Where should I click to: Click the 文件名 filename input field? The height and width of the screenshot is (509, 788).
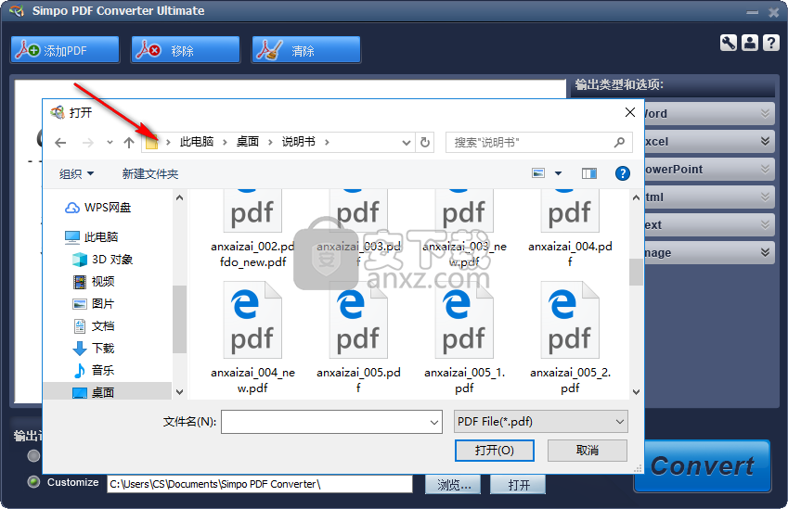pos(324,422)
